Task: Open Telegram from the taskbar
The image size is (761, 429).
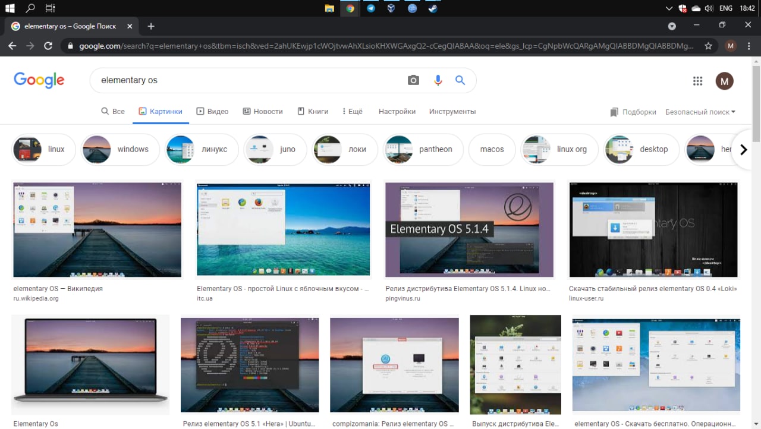Action: [370, 8]
